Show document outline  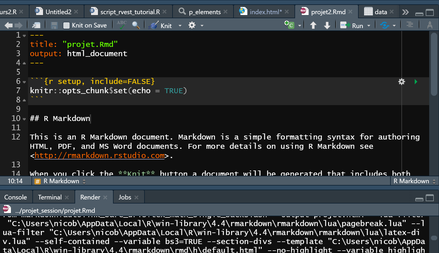tap(410, 25)
